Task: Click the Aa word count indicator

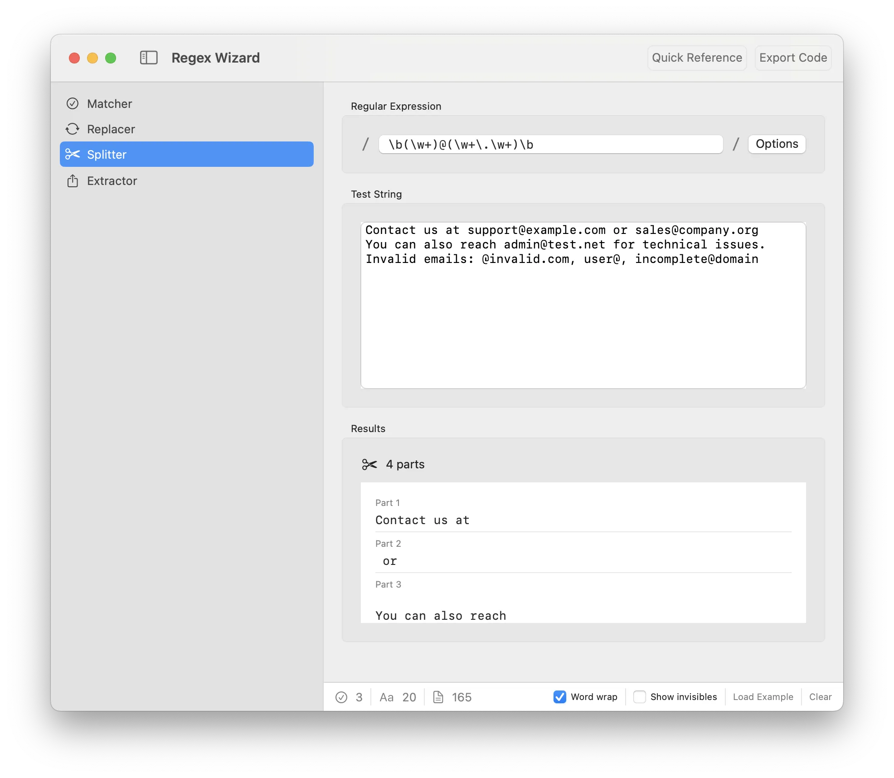Action: click(386, 697)
